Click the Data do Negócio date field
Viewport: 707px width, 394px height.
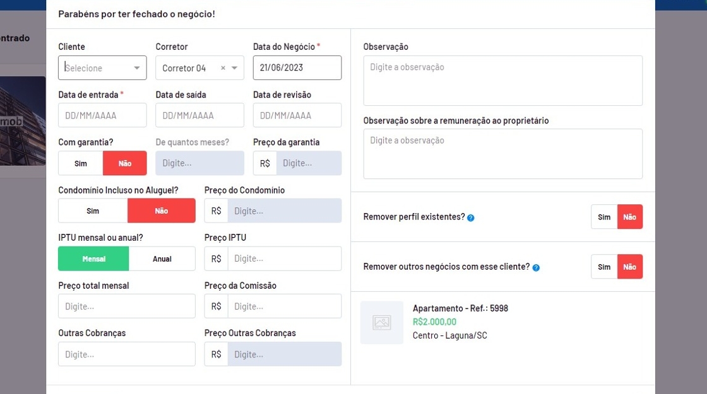297,68
